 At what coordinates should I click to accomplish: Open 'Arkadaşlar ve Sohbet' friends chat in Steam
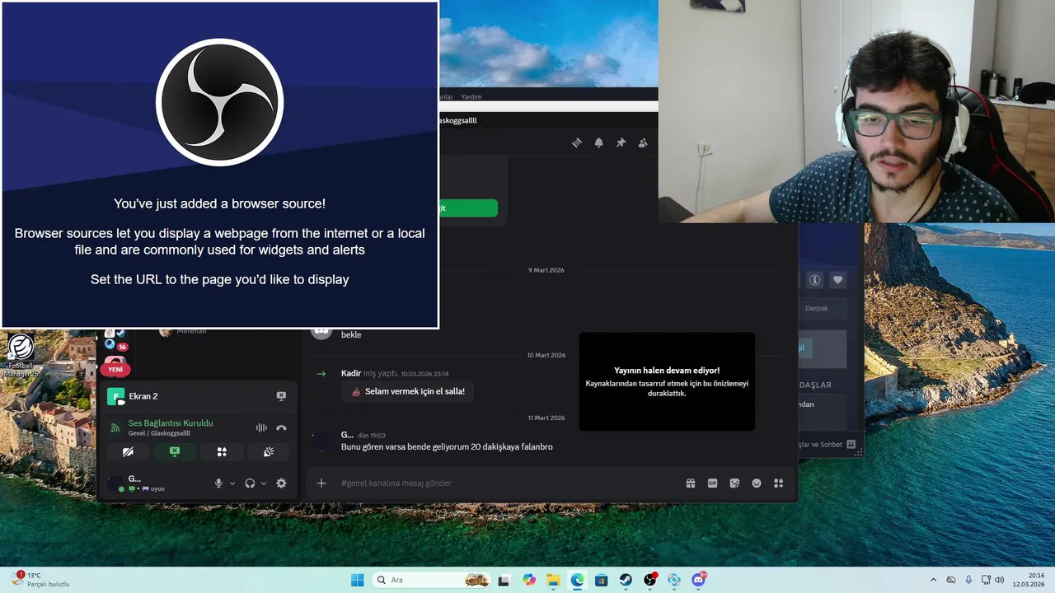(x=827, y=445)
